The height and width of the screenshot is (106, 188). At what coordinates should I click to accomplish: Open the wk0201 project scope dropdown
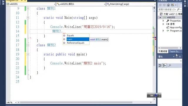tap(54, 4)
